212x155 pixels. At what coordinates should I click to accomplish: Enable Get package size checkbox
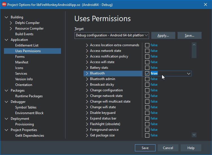coord(147,136)
